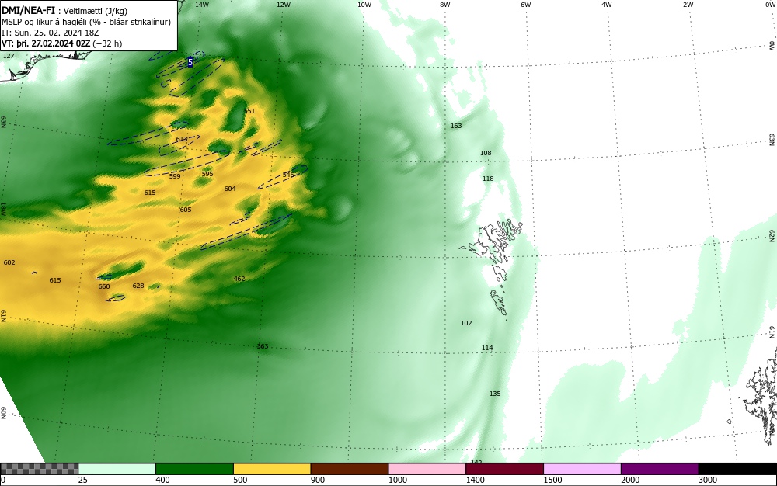Image resolution: width=777 pixels, height=486 pixels.
Task: Select the 108 value on the map
Action: pos(486,153)
